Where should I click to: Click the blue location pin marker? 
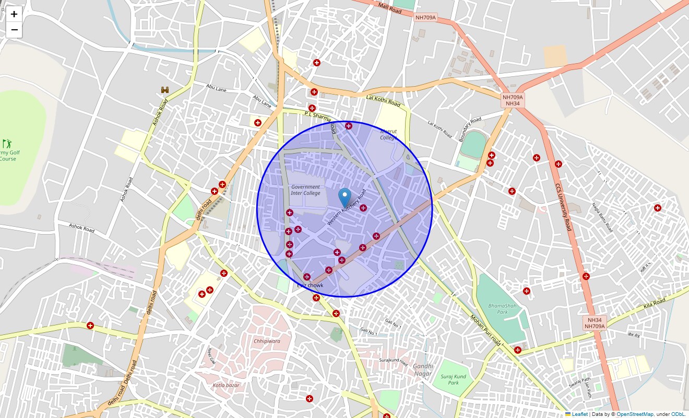pyautogui.click(x=344, y=196)
